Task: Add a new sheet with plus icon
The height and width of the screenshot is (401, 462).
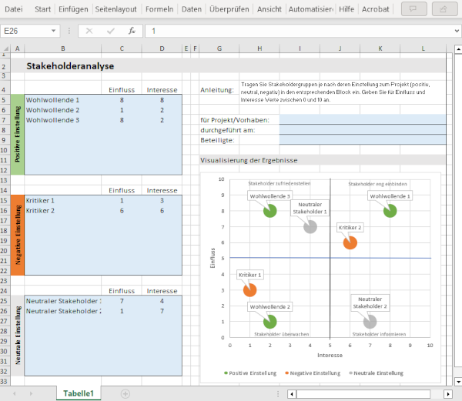Action: [126, 393]
